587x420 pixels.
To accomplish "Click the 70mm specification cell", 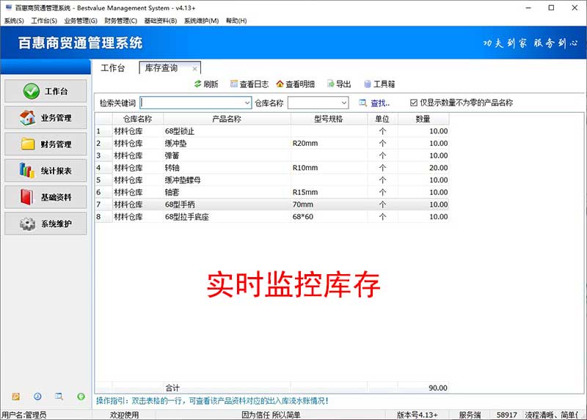I will [x=329, y=205].
